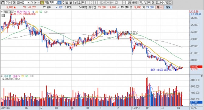Select the 분 minute chart tab
The height and width of the screenshot is (110, 204).
[x=76, y=2]
